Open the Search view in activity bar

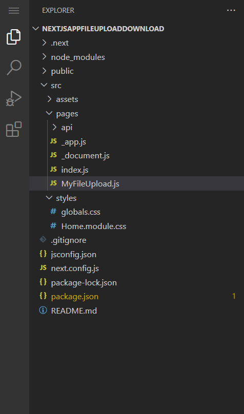(x=14, y=68)
